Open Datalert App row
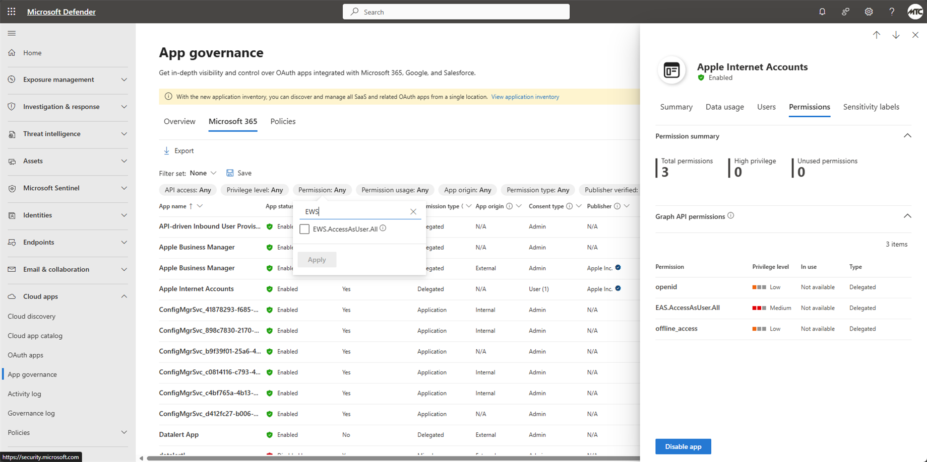Viewport: 927px width, 462px height. click(x=178, y=434)
